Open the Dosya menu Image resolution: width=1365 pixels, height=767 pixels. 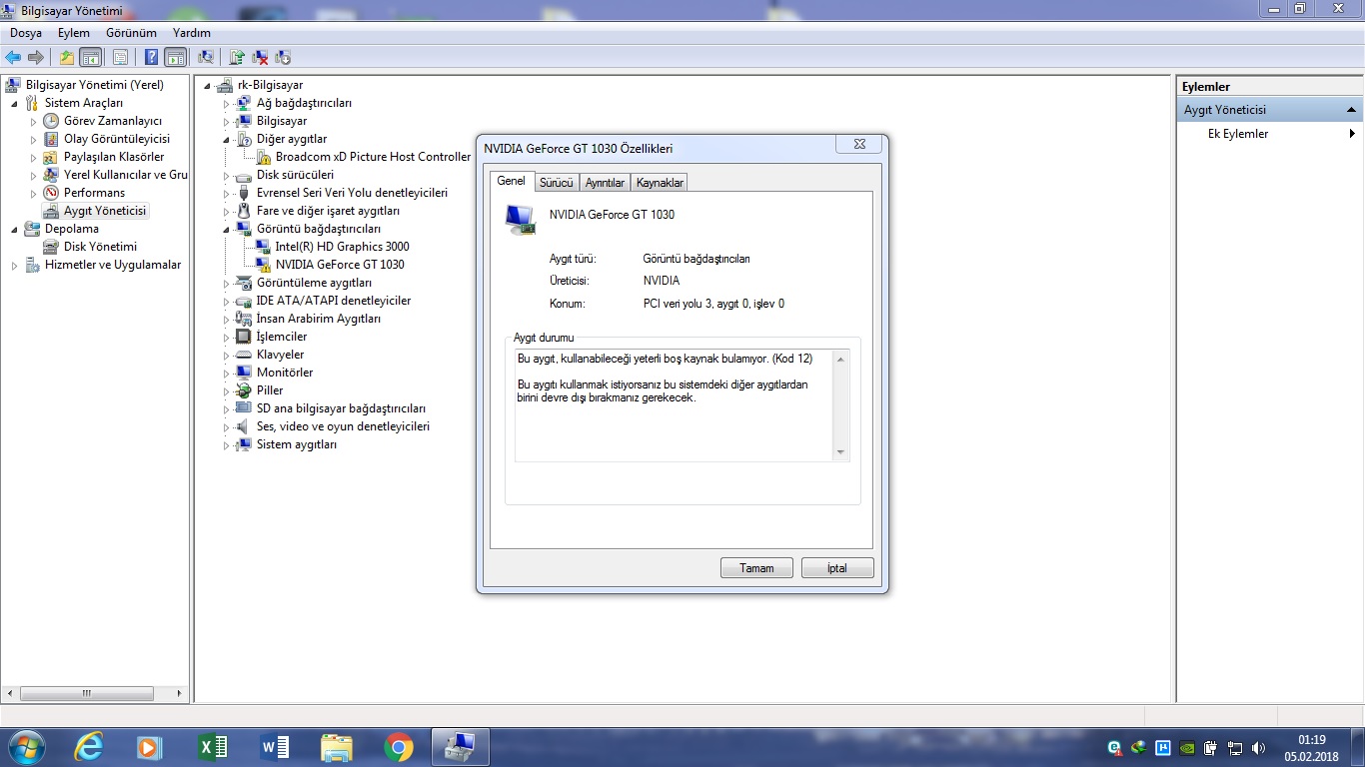pos(26,33)
